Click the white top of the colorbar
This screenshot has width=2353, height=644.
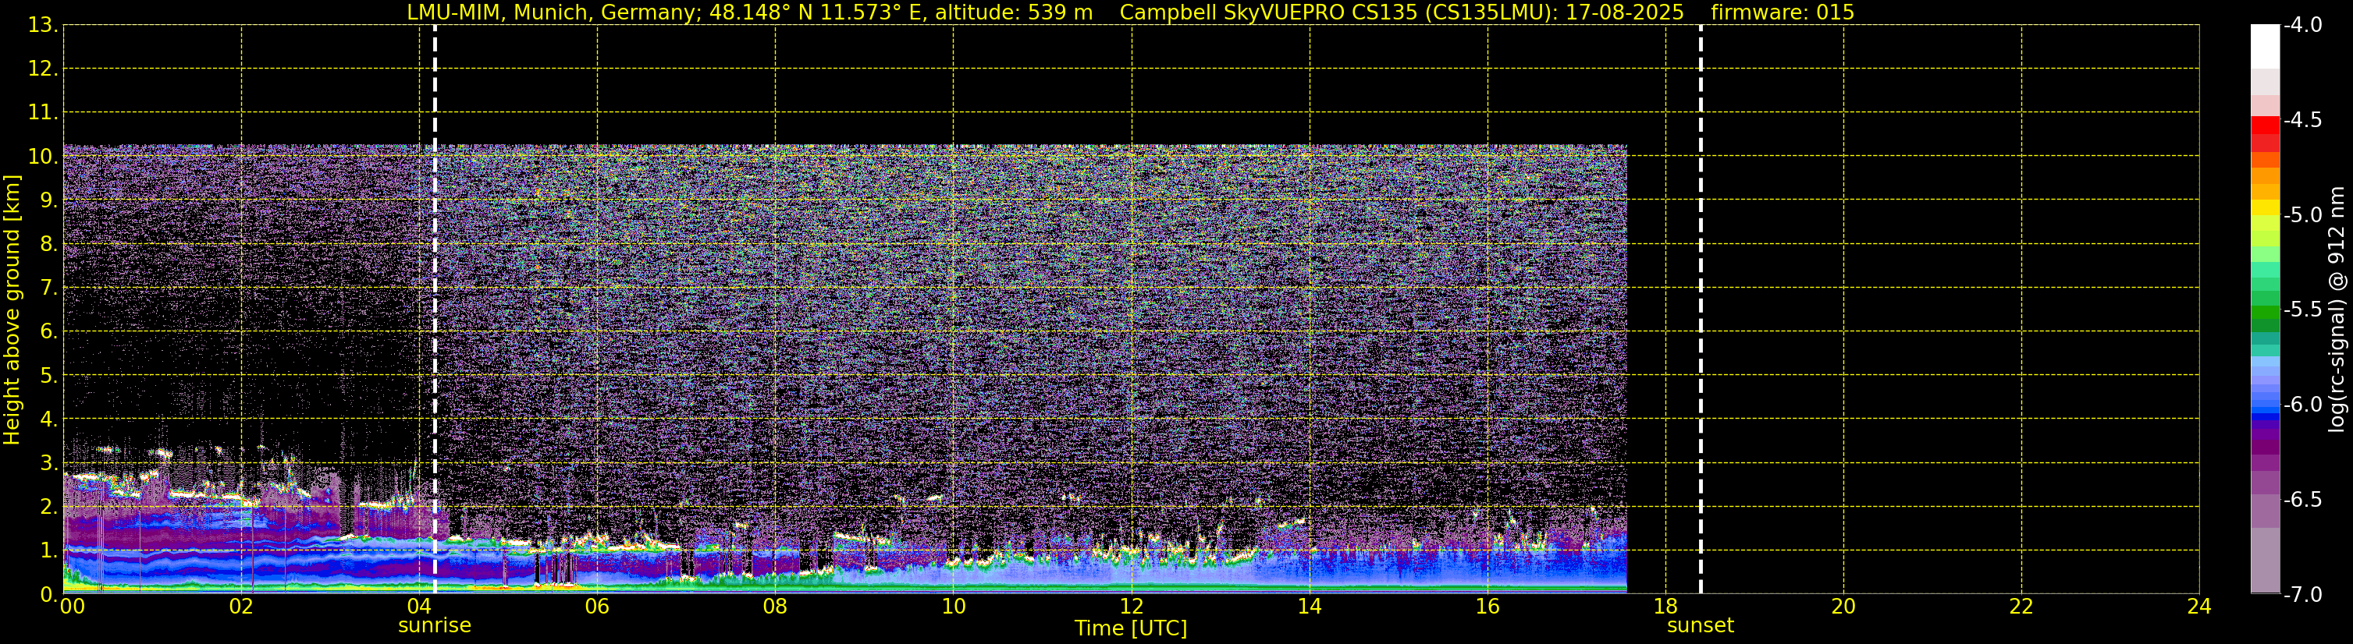coord(2264,45)
